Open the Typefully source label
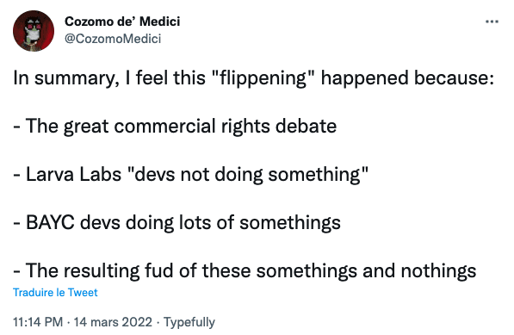This screenshot has width=514, height=335. [189, 322]
